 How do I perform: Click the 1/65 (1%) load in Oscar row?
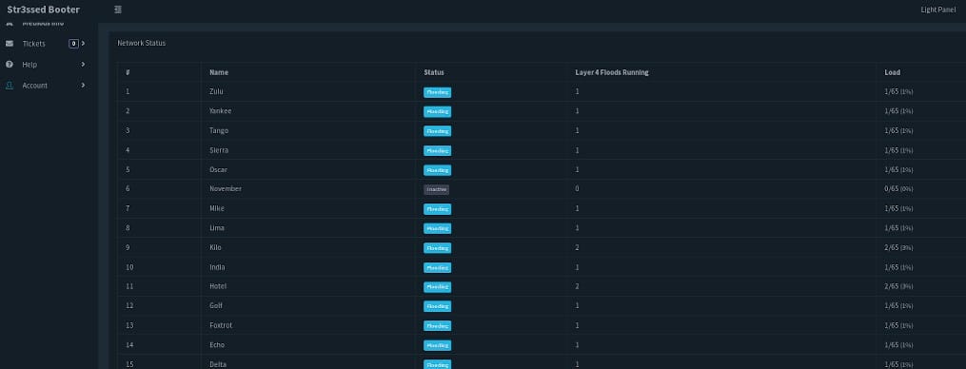coord(898,169)
